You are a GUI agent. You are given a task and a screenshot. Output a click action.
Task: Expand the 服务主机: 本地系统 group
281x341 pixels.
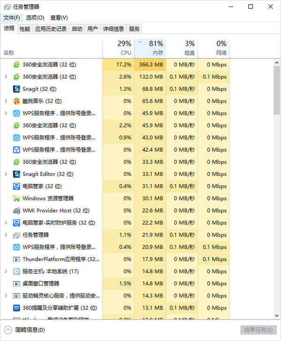[6, 271]
